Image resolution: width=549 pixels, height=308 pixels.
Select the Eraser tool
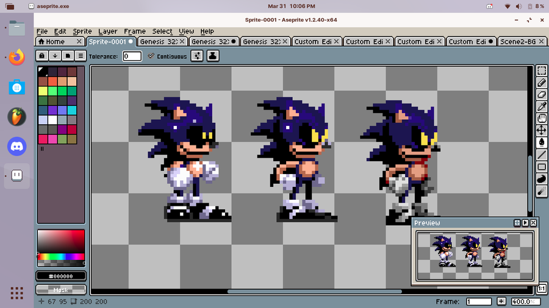pos(542,94)
